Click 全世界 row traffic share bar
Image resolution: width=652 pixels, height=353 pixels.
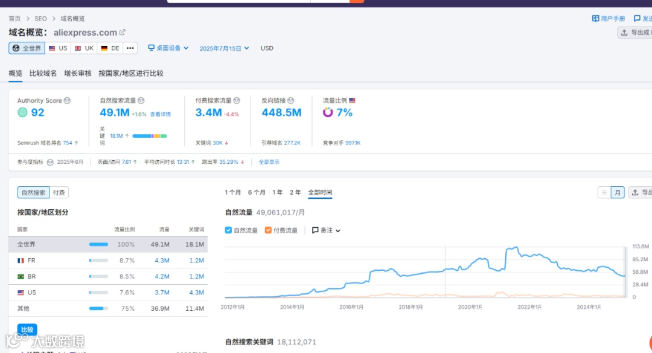coord(98,244)
